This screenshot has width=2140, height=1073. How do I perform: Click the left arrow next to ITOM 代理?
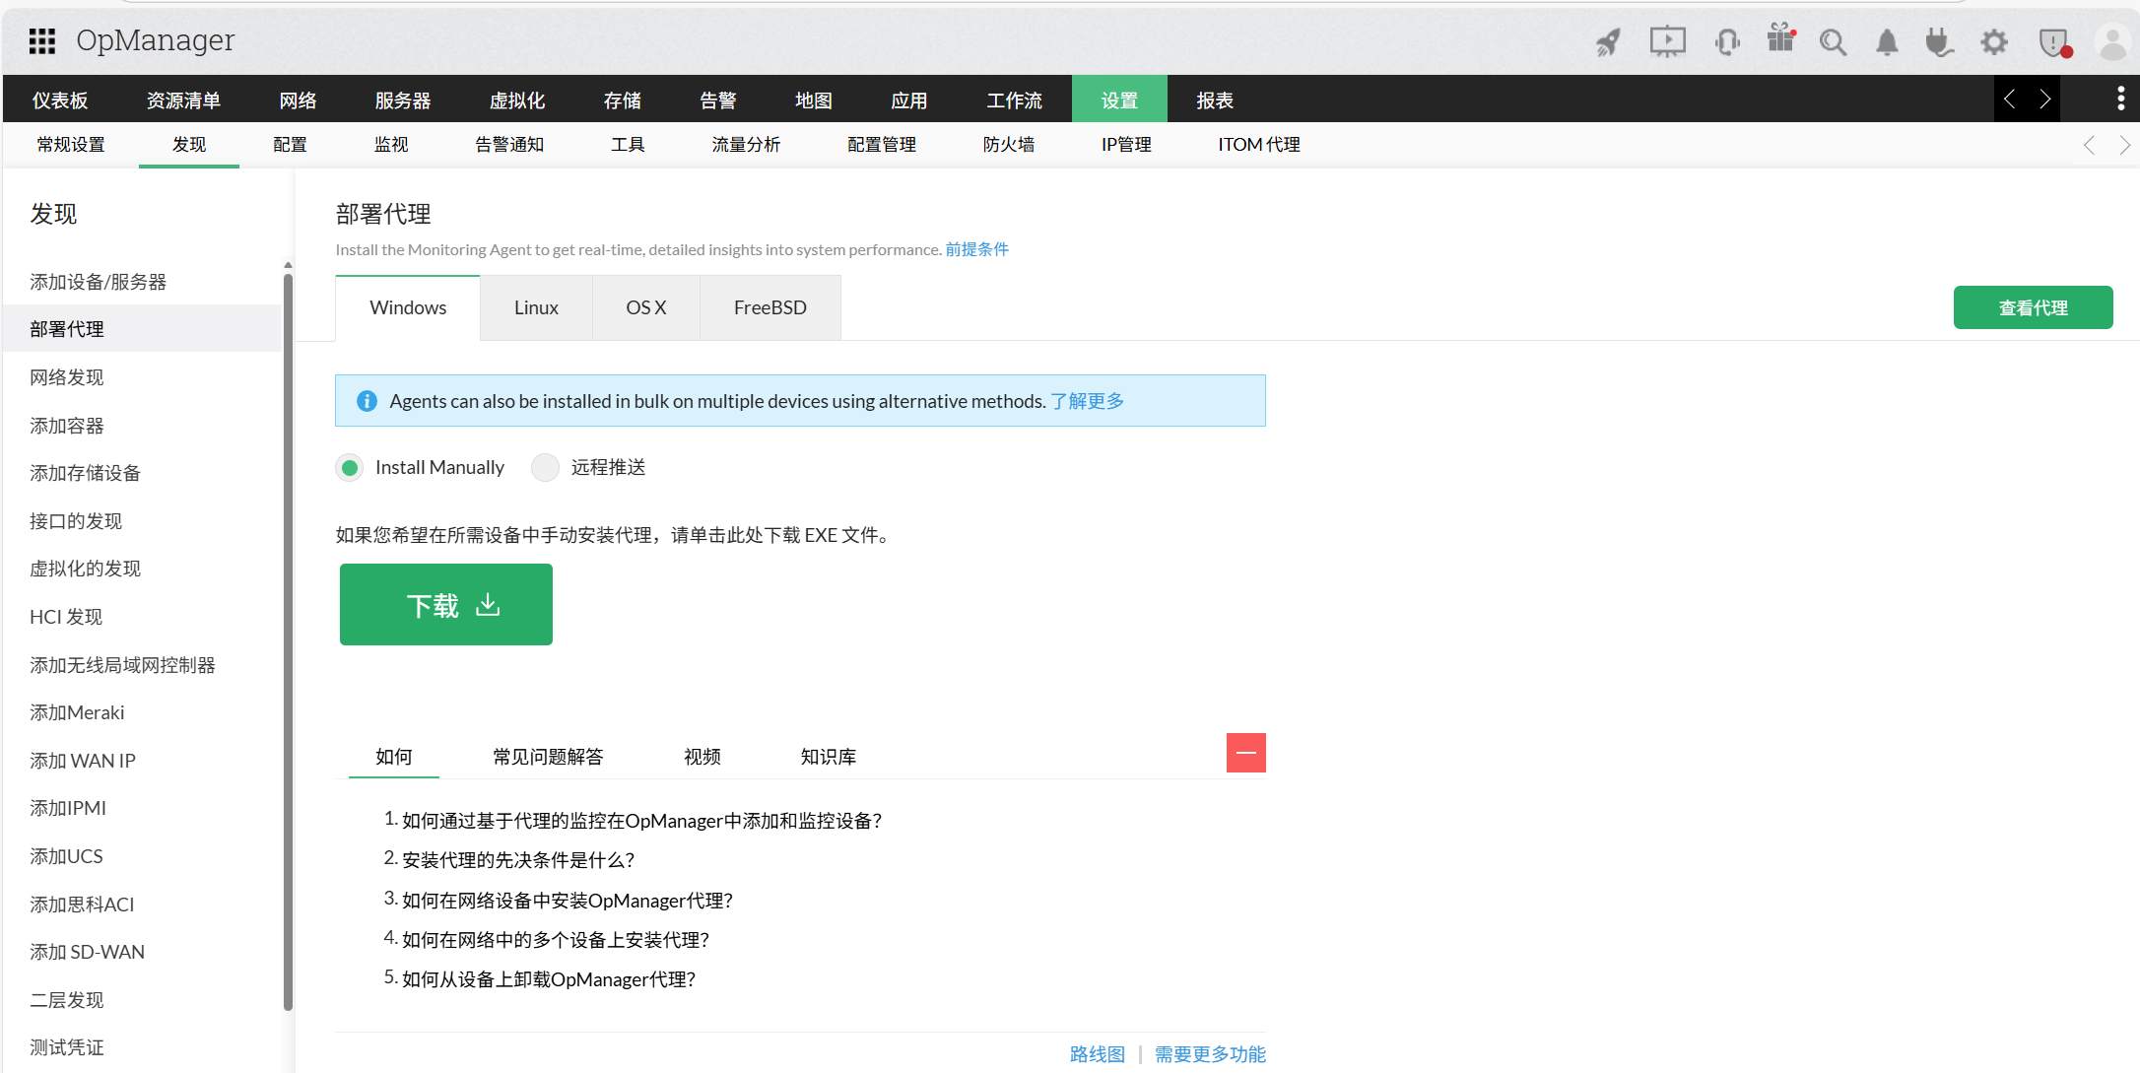(x=2090, y=145)
